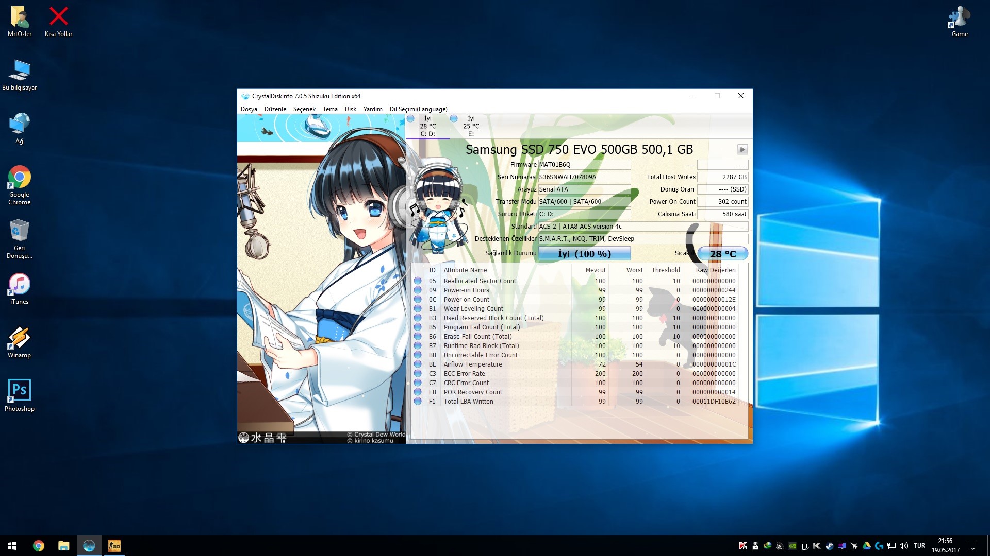This screenshot has height=556, width=990.
Task: Open the Disk menu
Action: pos(351,109)
